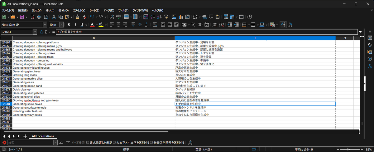Insert a comment with the speech bubble icon
Screen dimensions: 374x152
(211, 17)
